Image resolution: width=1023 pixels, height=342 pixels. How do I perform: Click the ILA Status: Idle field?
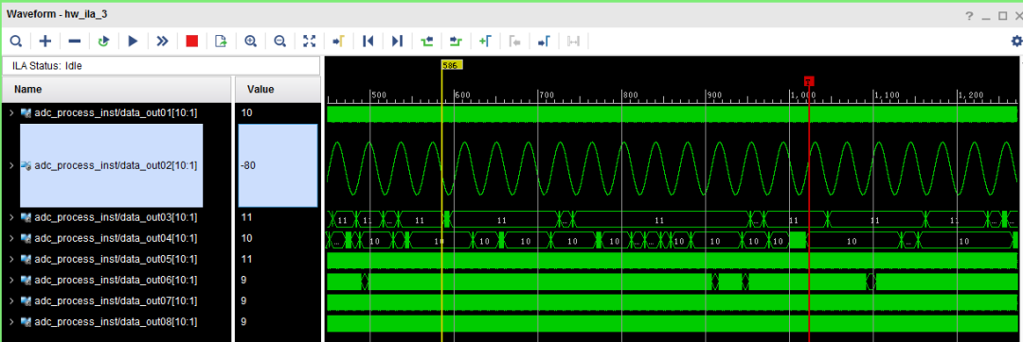coord(161,66)
